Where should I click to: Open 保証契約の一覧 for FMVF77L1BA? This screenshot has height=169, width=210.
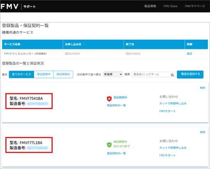[x=116, y=153]
